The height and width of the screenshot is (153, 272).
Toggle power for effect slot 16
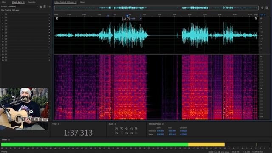pyautogui.click(x=6, y=60)
